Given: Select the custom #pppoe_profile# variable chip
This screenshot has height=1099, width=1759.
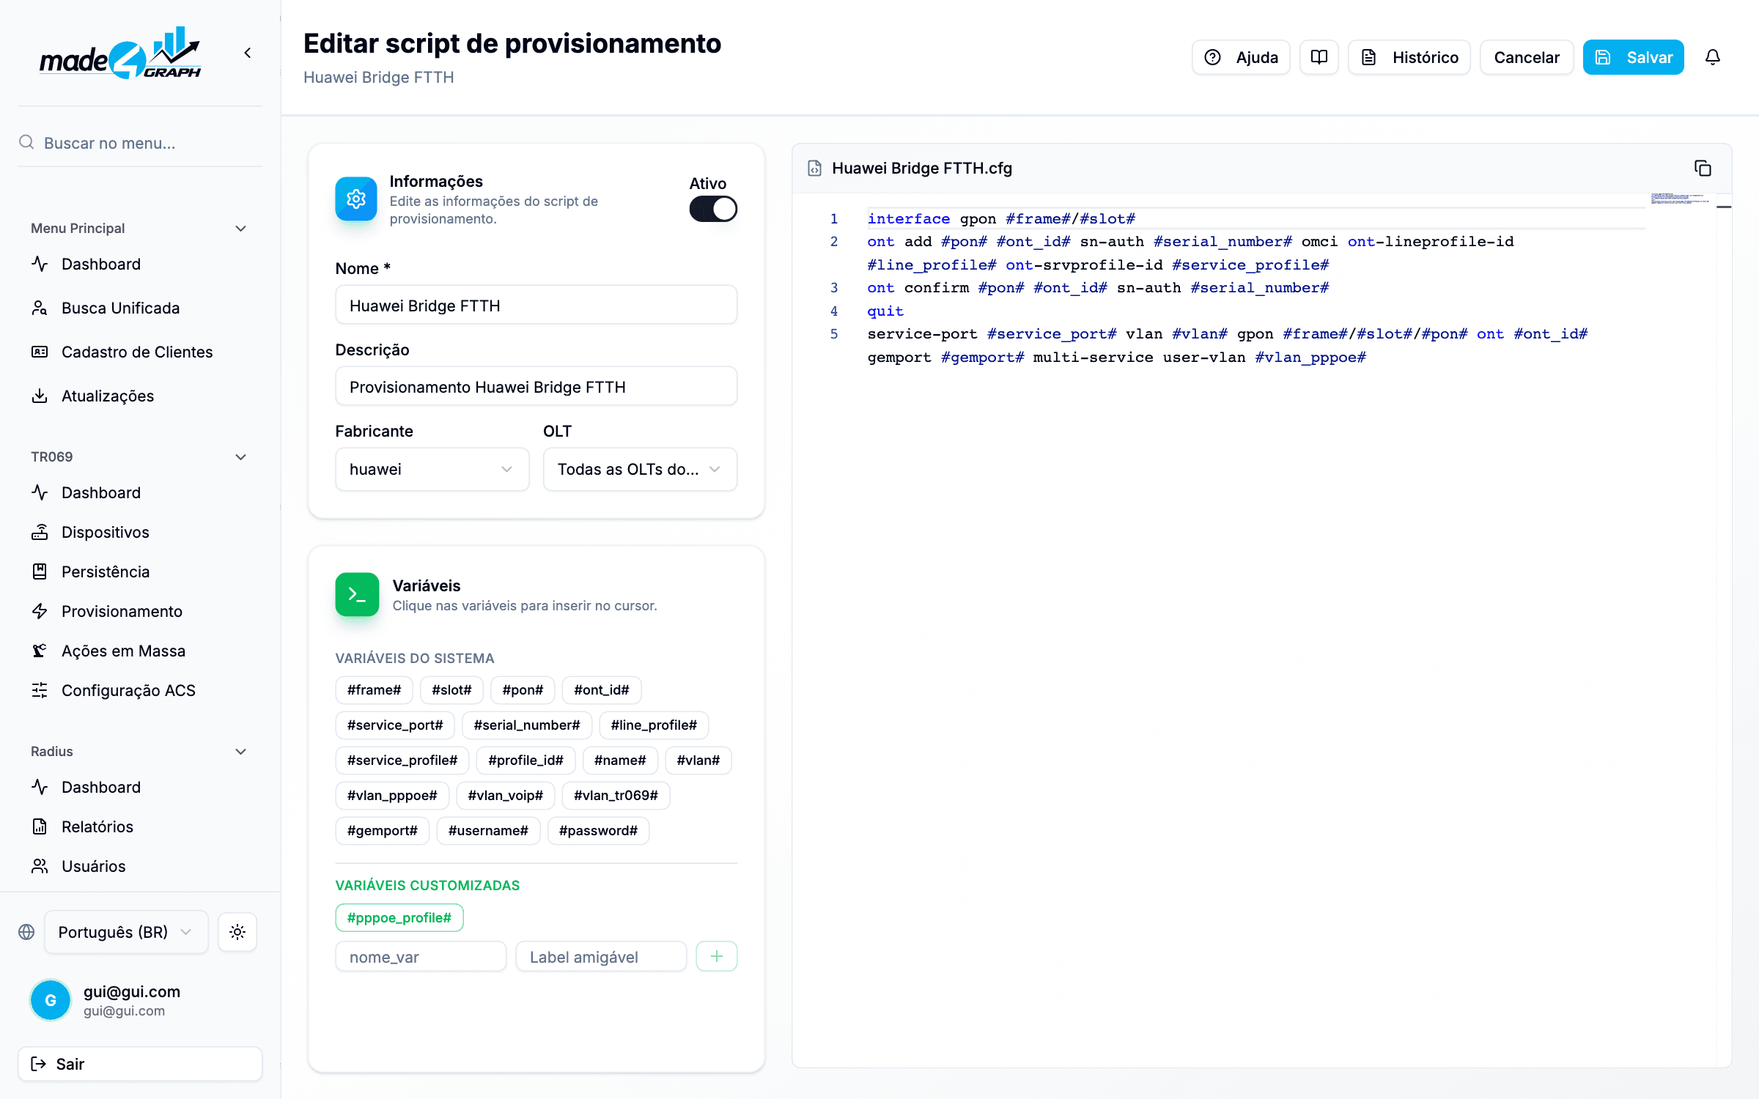Looking at the screenshot, I should pos(399,917).
